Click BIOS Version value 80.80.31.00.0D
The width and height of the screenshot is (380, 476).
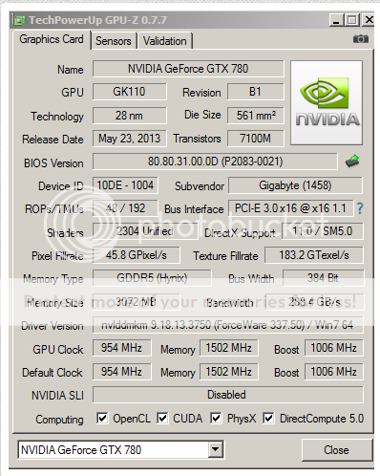tap(215, 162)
